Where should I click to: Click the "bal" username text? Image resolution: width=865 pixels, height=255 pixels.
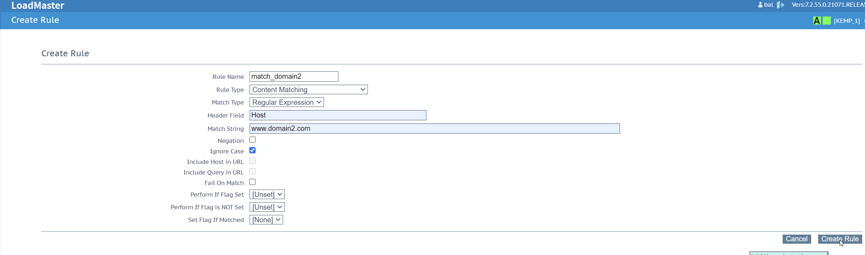(x=769, y=5)
